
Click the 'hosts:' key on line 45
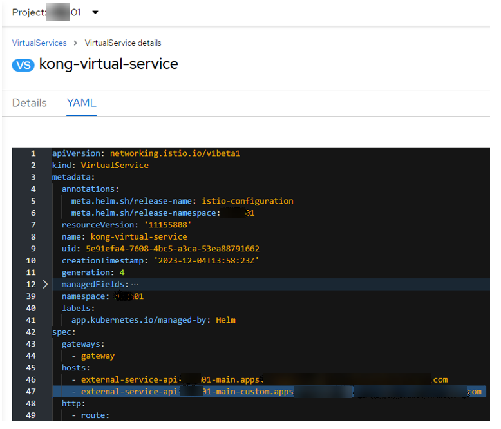76,368
